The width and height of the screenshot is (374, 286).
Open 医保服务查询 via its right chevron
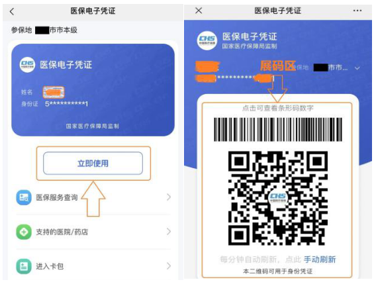[x=169, y=197]
